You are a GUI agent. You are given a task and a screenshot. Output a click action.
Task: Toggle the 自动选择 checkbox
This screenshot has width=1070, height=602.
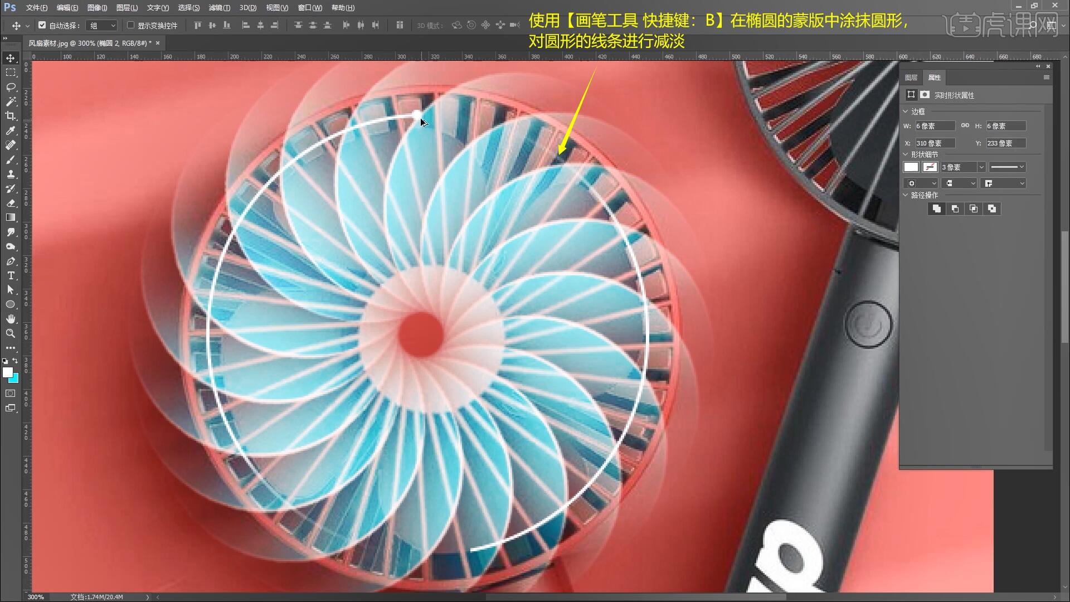point(42,25)
